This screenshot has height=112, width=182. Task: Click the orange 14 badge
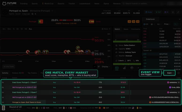[134, 21]
